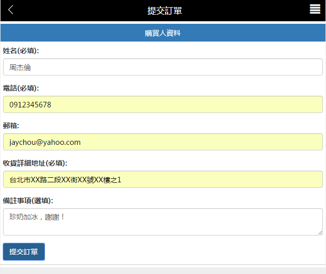
Task: Focus the notes textarea with 珍奶加冰
Action: point(162,222)
